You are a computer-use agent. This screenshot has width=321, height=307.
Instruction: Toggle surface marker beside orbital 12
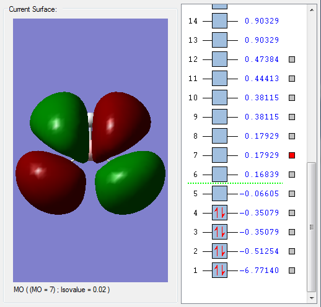click(292, 59)
